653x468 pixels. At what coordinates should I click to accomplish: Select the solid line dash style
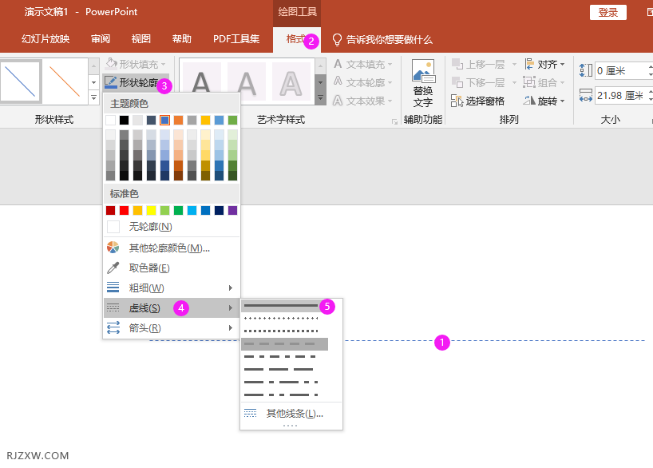point(284,306)
